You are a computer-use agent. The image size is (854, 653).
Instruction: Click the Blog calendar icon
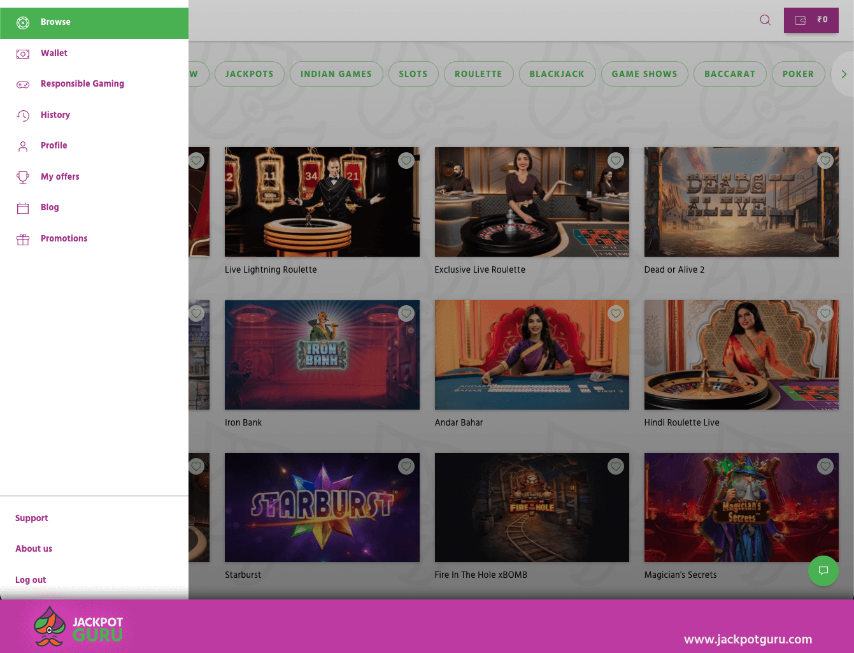[x=23, y=208]
